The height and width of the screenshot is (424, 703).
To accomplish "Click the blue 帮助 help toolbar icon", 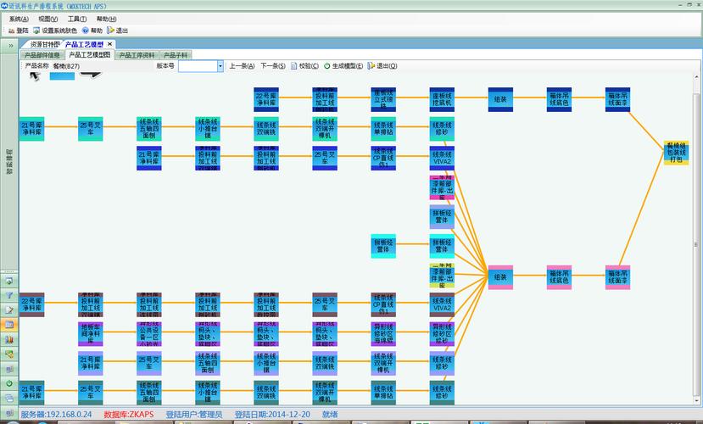I will pos(85,31).
